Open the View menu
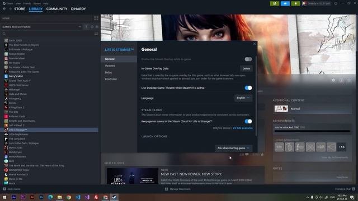 coord(18,3)
